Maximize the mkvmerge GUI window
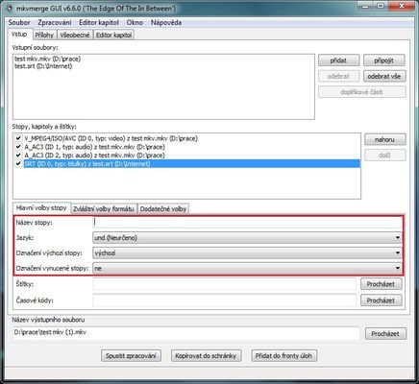This screenshot has width=419, height=384. click(382, 6)
